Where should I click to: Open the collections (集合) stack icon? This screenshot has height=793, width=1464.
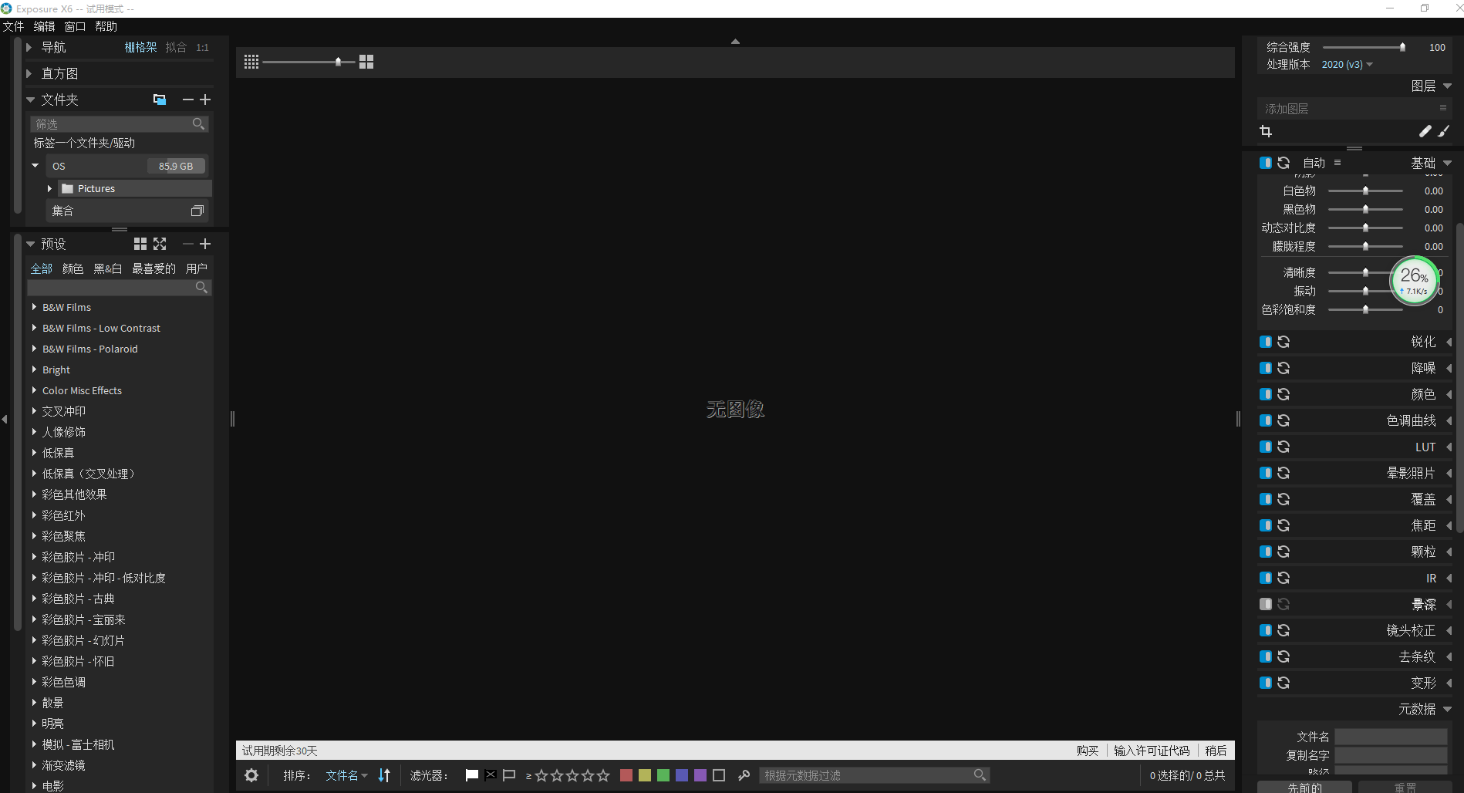click(197, 211)
